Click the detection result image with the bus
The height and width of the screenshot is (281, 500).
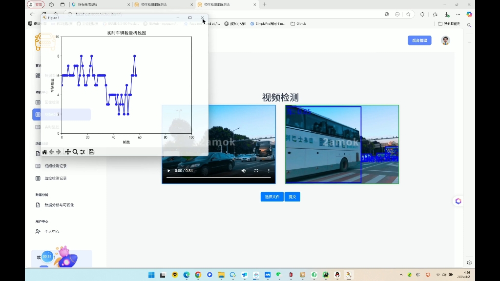point(342,144)
